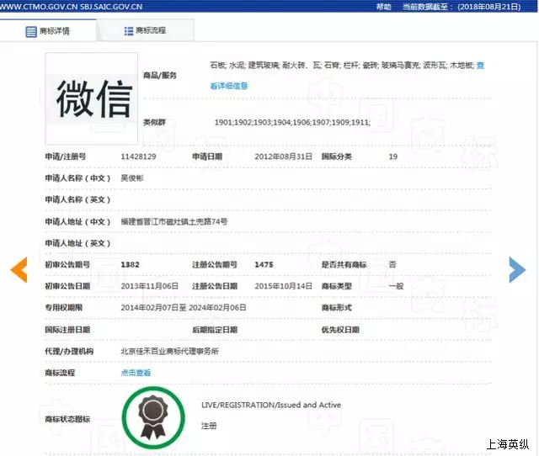Select the application number 11428129
This screenshot has width=539, height=456.
tap(138, 156)
